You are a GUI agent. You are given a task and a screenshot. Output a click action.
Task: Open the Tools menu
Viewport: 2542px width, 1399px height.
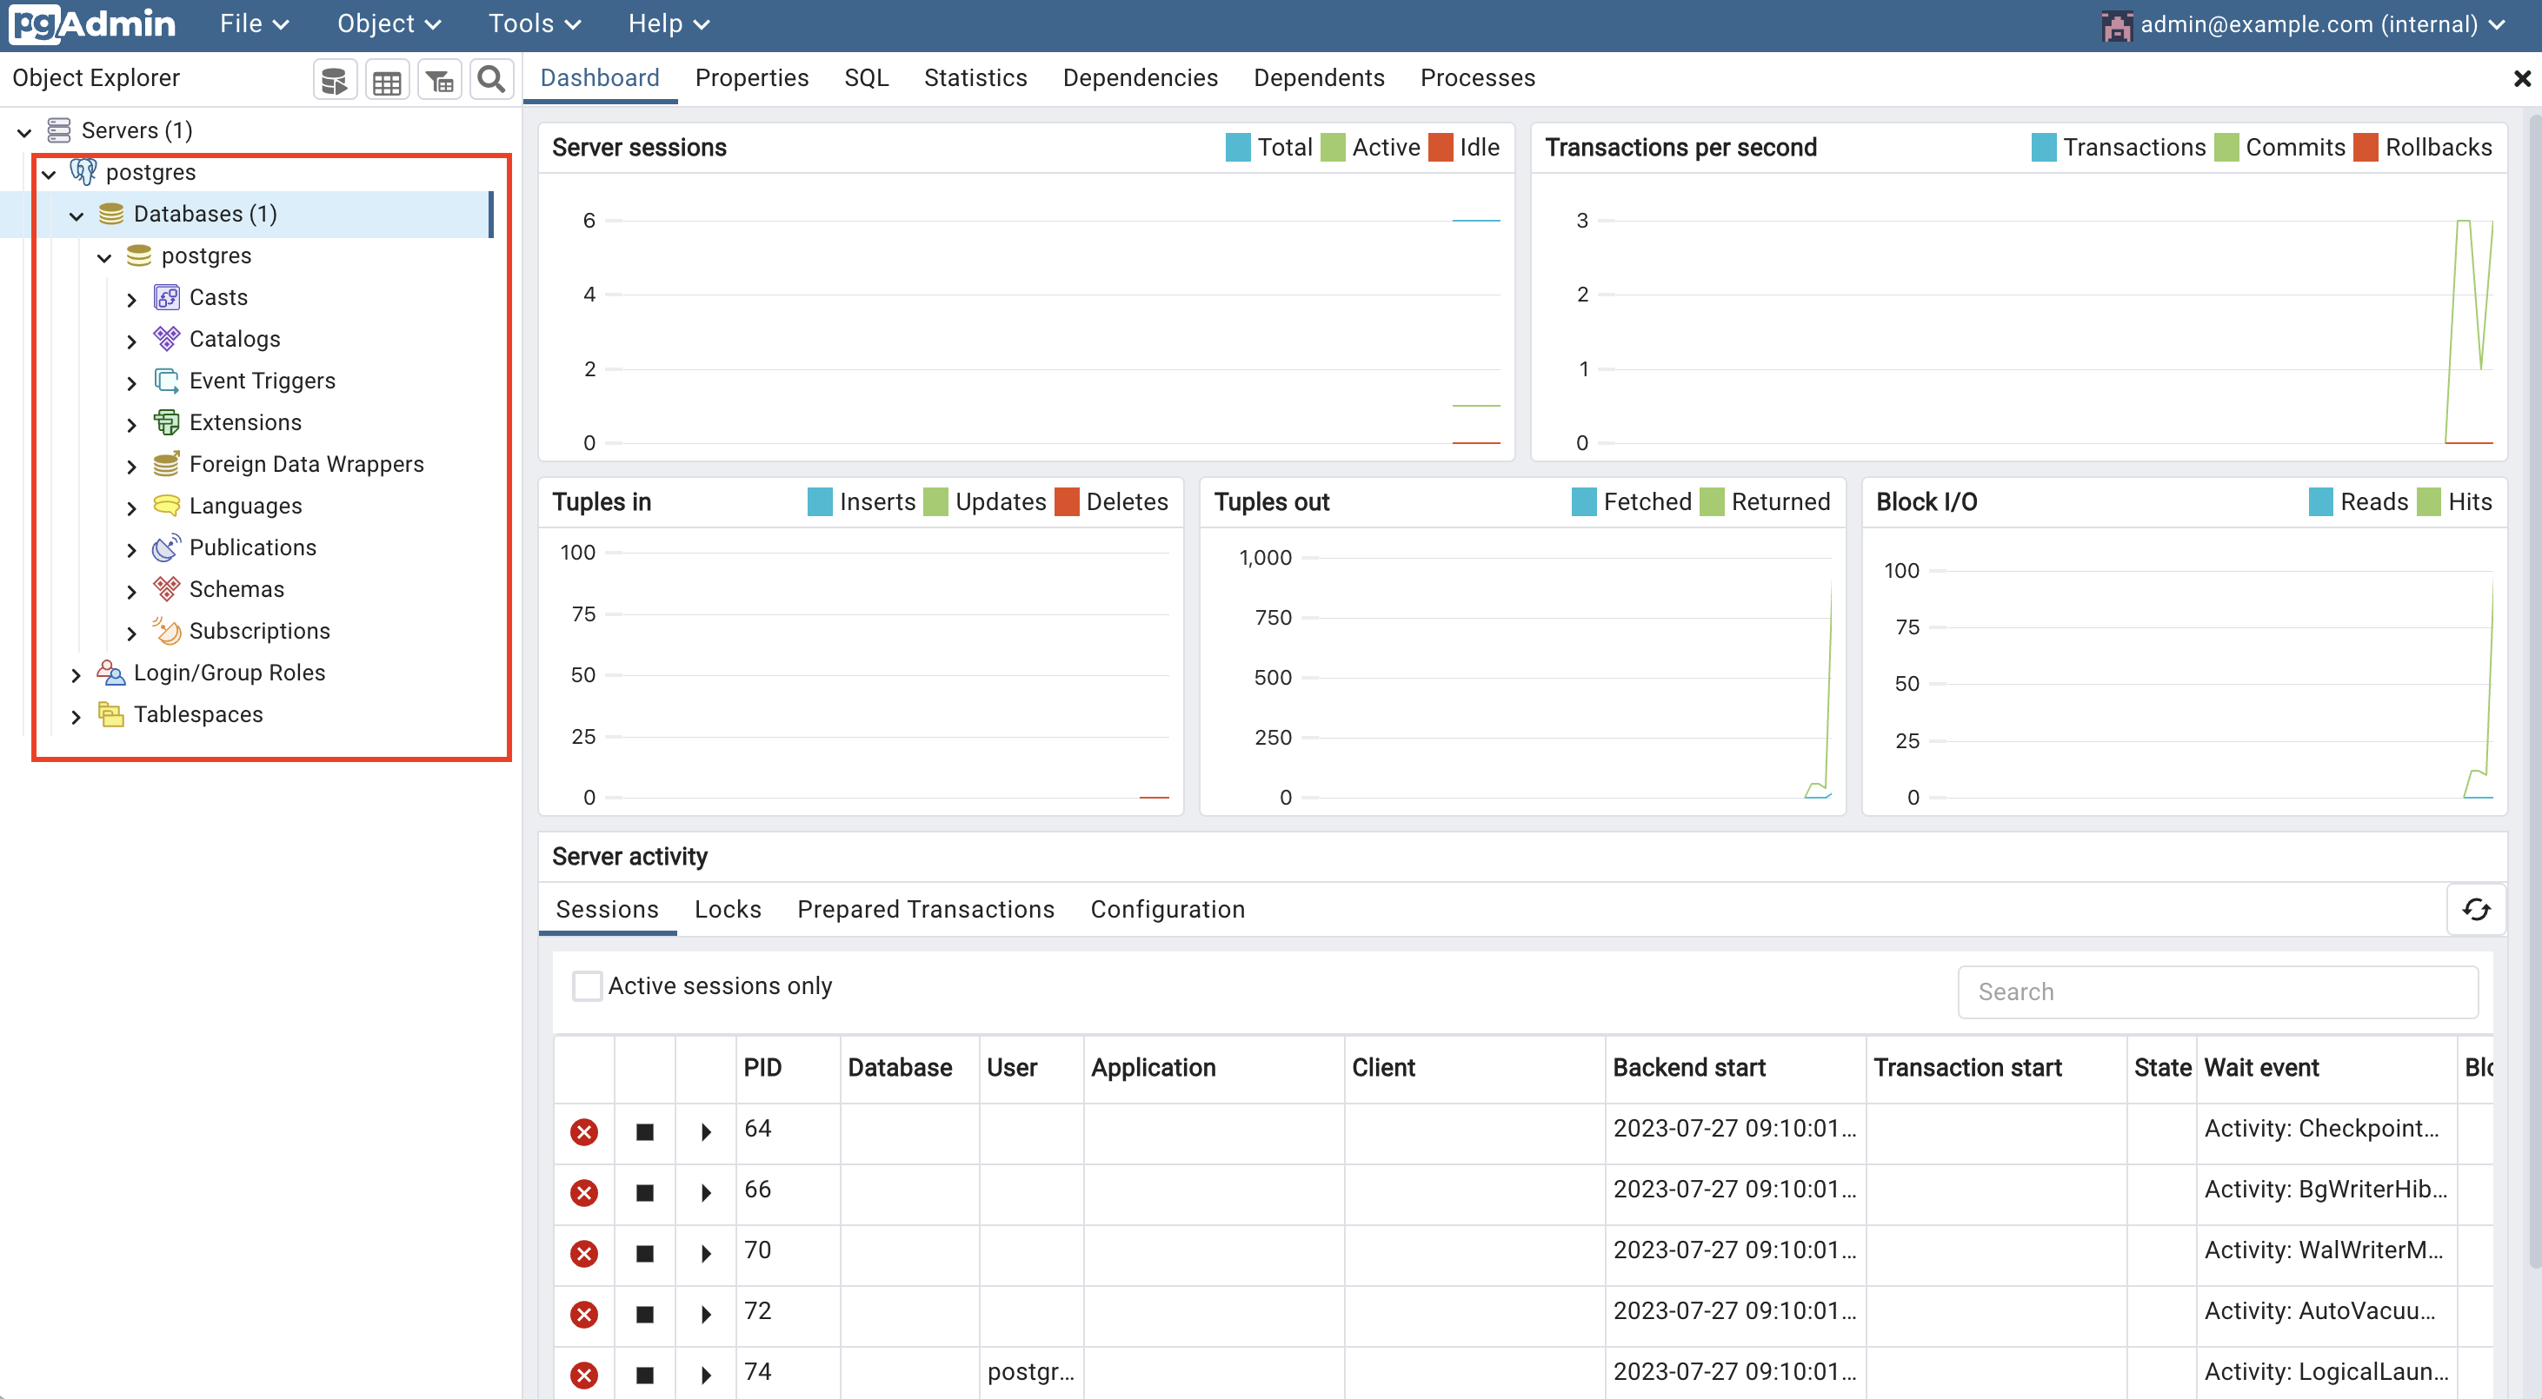[x=535, y=23]
